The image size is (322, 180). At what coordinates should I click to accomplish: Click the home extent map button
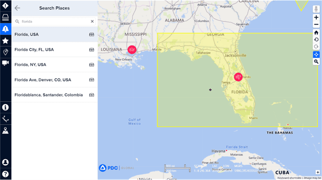(x=316, y=33)
